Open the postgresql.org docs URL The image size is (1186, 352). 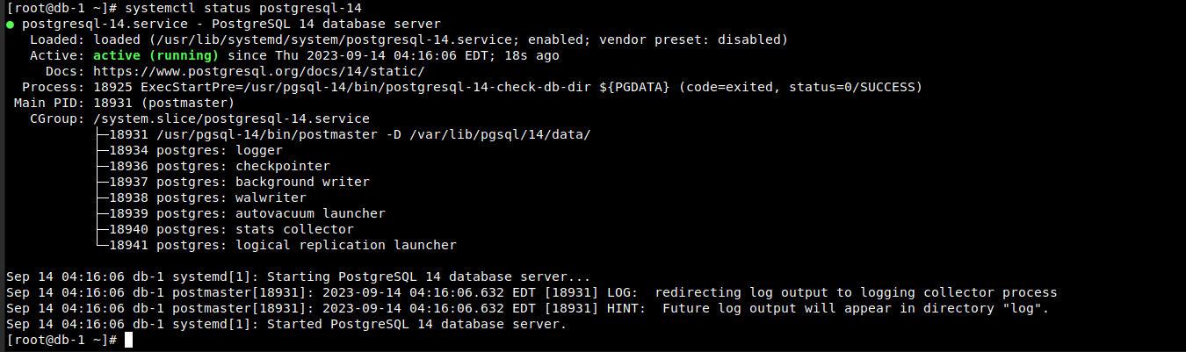[258, 71]
